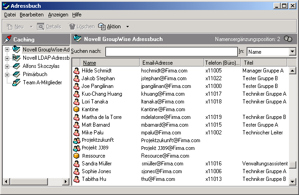Image resolution: width=299 pixels, height=195 pixels.
Task: Click Lori Tanaka's user icon
Action: coord(77,102)
